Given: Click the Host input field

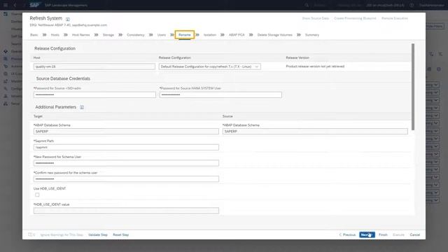Looking at the screenshot, I should [94, 66].
